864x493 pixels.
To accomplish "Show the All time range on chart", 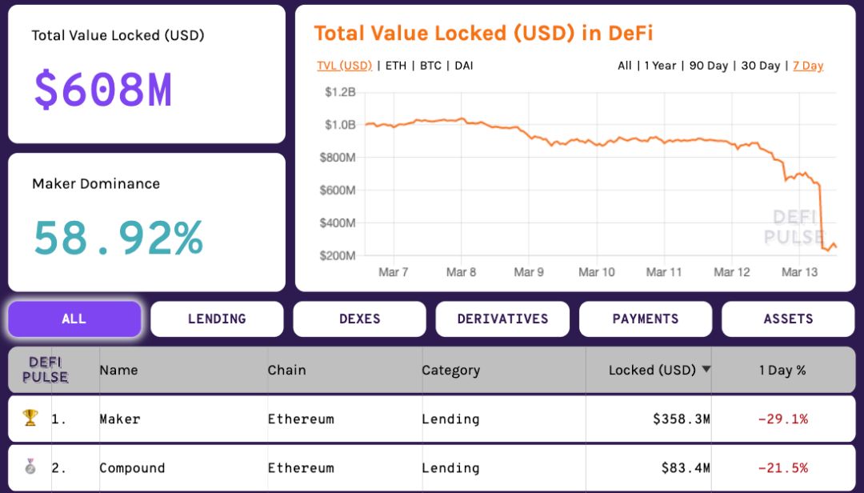I will (624, 66).
